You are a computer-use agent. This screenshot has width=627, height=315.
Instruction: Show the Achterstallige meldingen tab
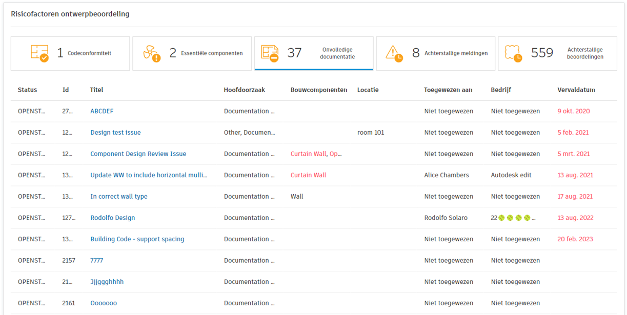tap(436, 53)
